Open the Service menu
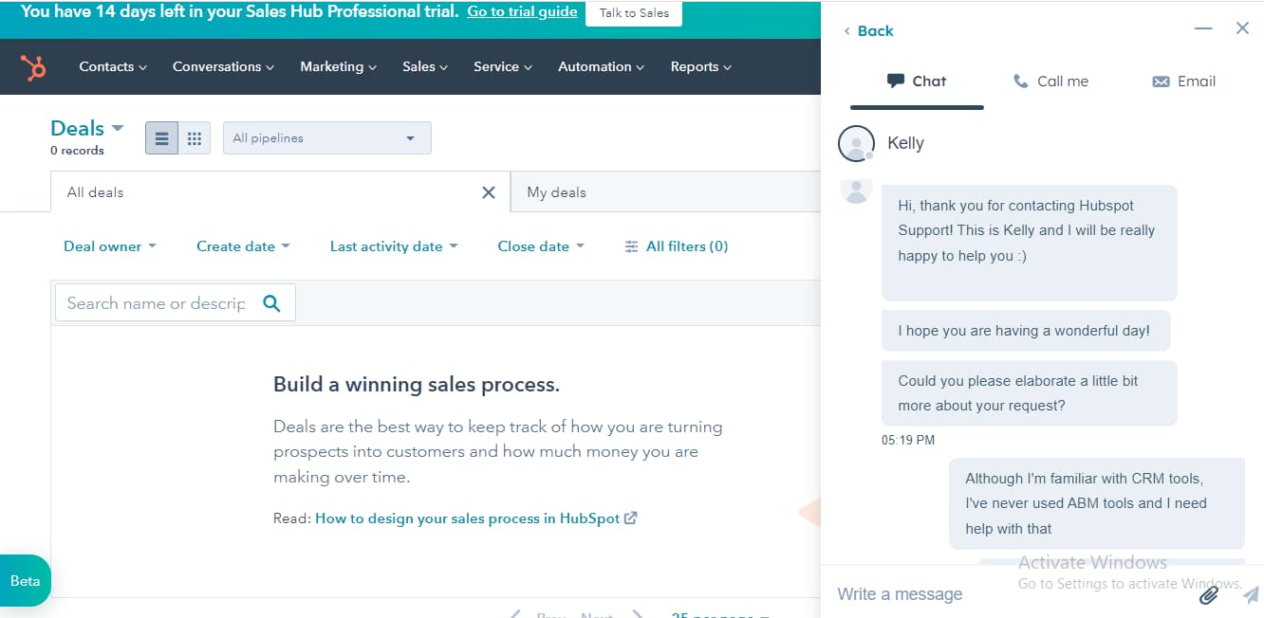The image size is (1264, 618). tap(503, 66)
